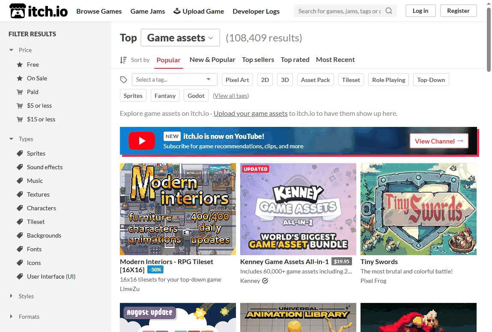This screenshot has width=492, height=332.
Task: Click the star icon next to Free
Action: coord(20,65)
